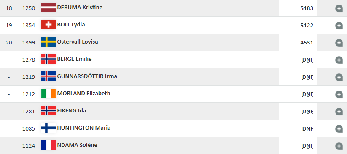Click plus icon in NDAMA Solène row
Viewport: 347px width, 154px height.
[339, 146]
